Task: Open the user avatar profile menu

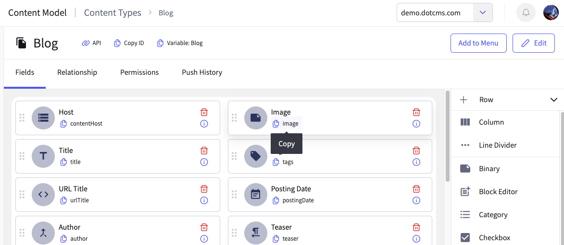Action: tap(551, 13)
